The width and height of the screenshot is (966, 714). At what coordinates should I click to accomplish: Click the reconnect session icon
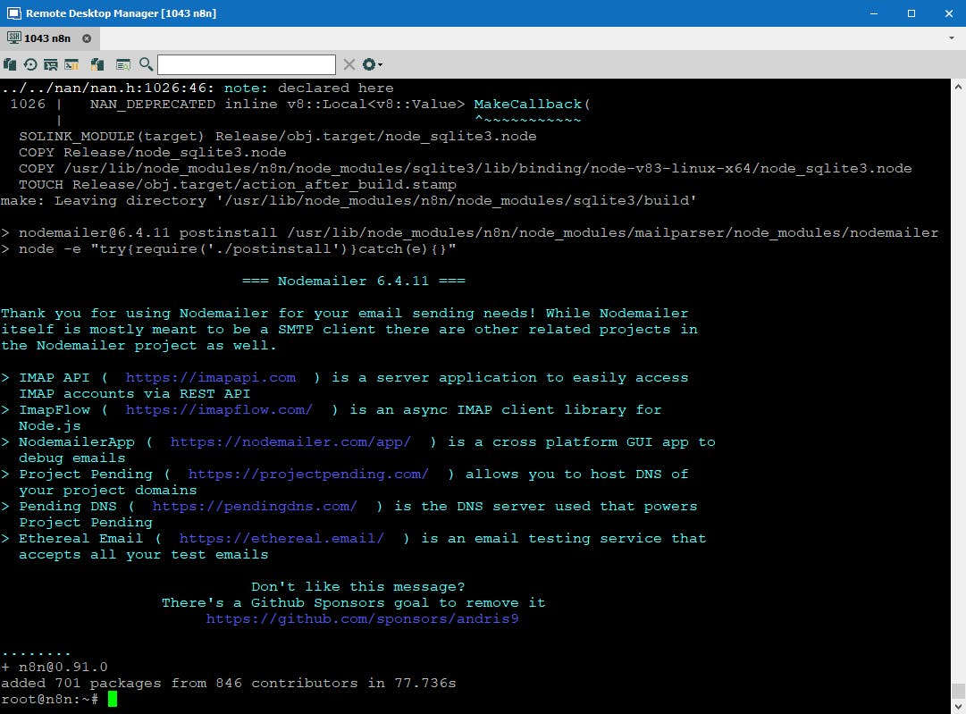(x=30, y=64)
